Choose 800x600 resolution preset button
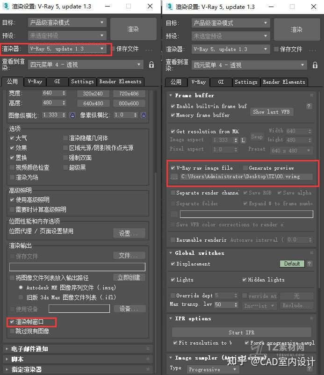This screenshot has height=375, width=324. [x=129, y=103]
